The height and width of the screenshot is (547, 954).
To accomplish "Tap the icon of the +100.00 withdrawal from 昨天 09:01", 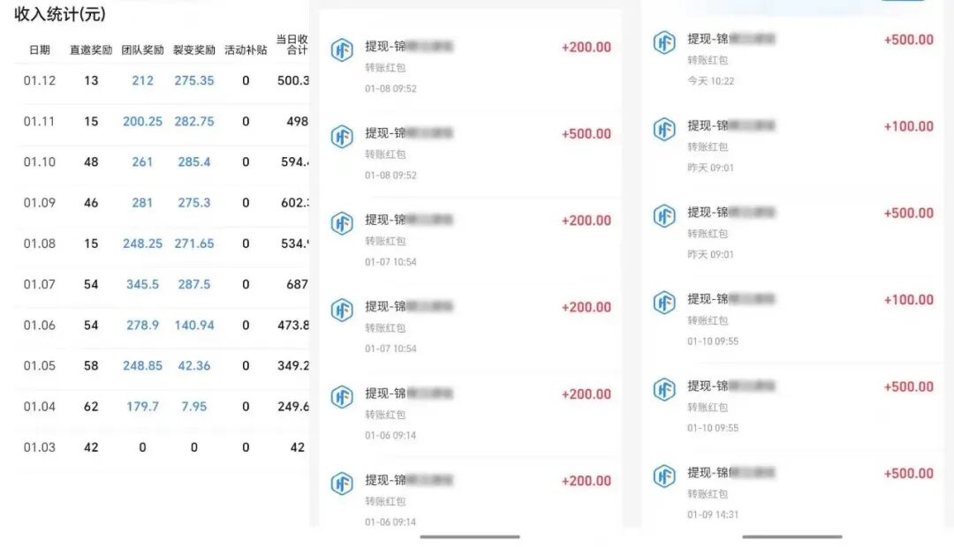I will tap(664, 130).
